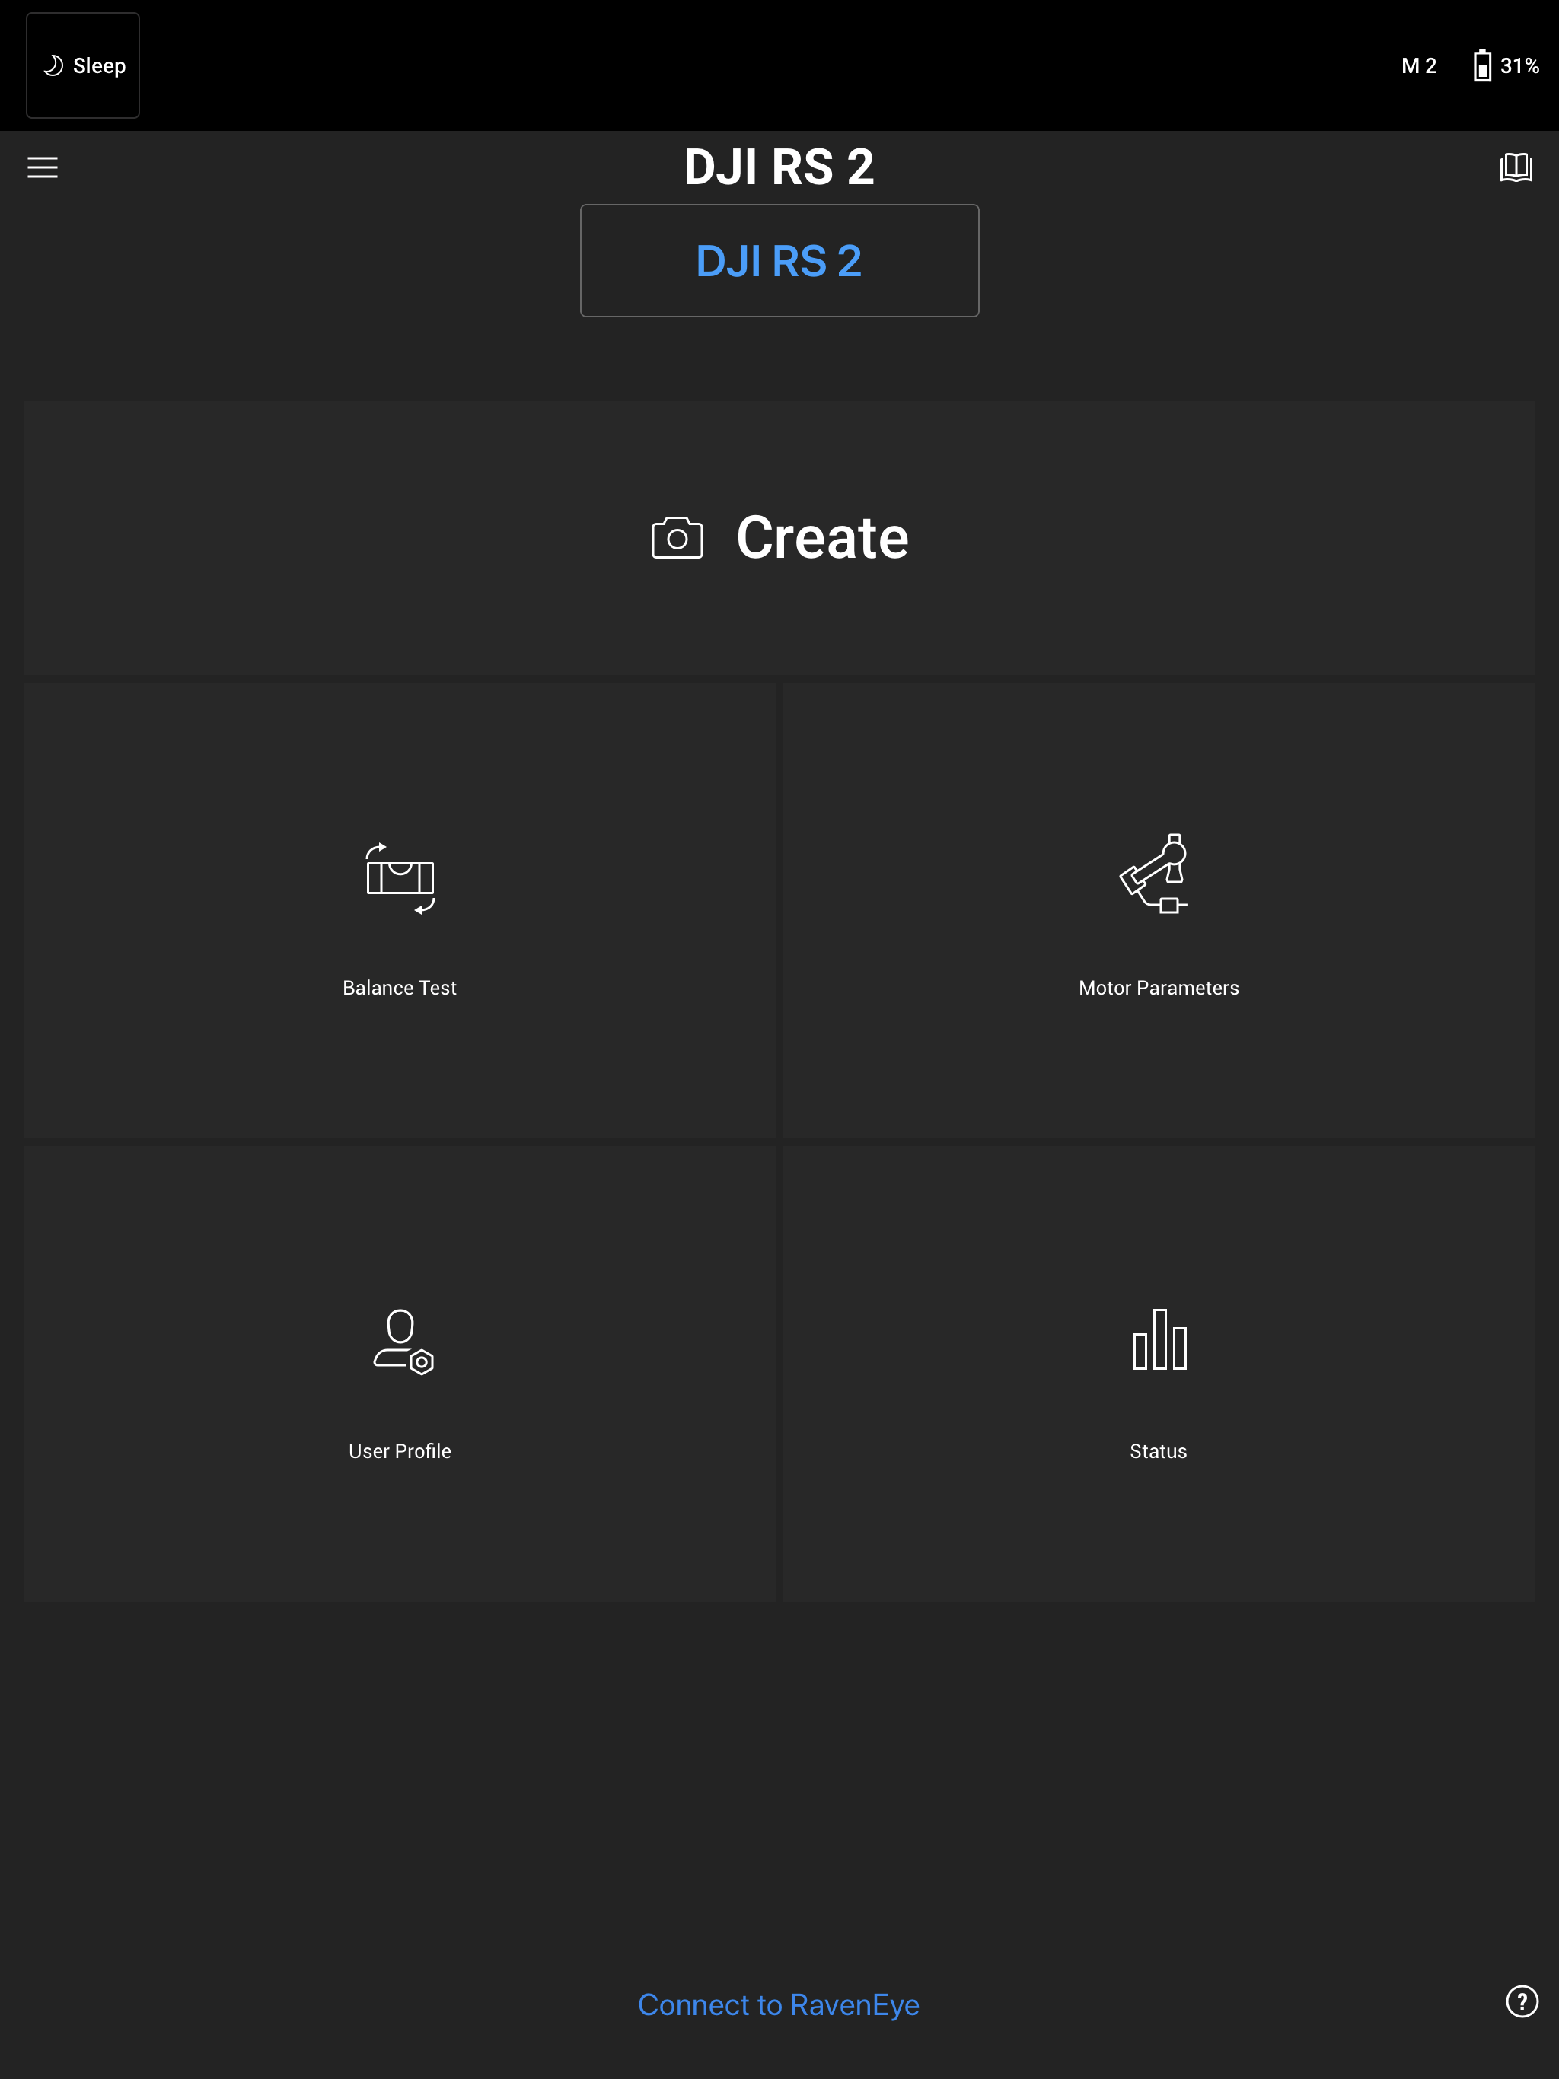Connect to RavenEye

click(x=779, y=2004)
